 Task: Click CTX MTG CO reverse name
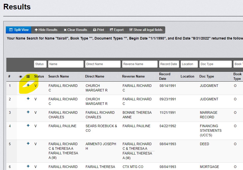click(x=133, y=167)
